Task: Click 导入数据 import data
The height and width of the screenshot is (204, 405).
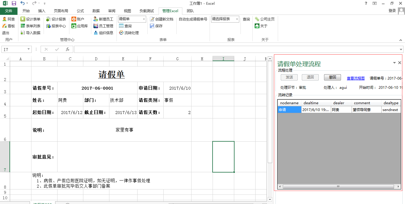Action: click(x=31, y=33)
